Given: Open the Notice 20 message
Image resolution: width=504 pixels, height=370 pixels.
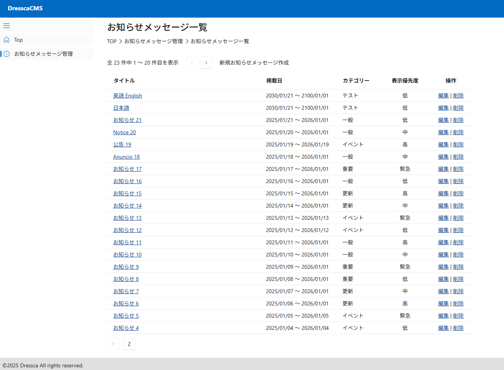Looking at the screenshot, I should 124,132.
